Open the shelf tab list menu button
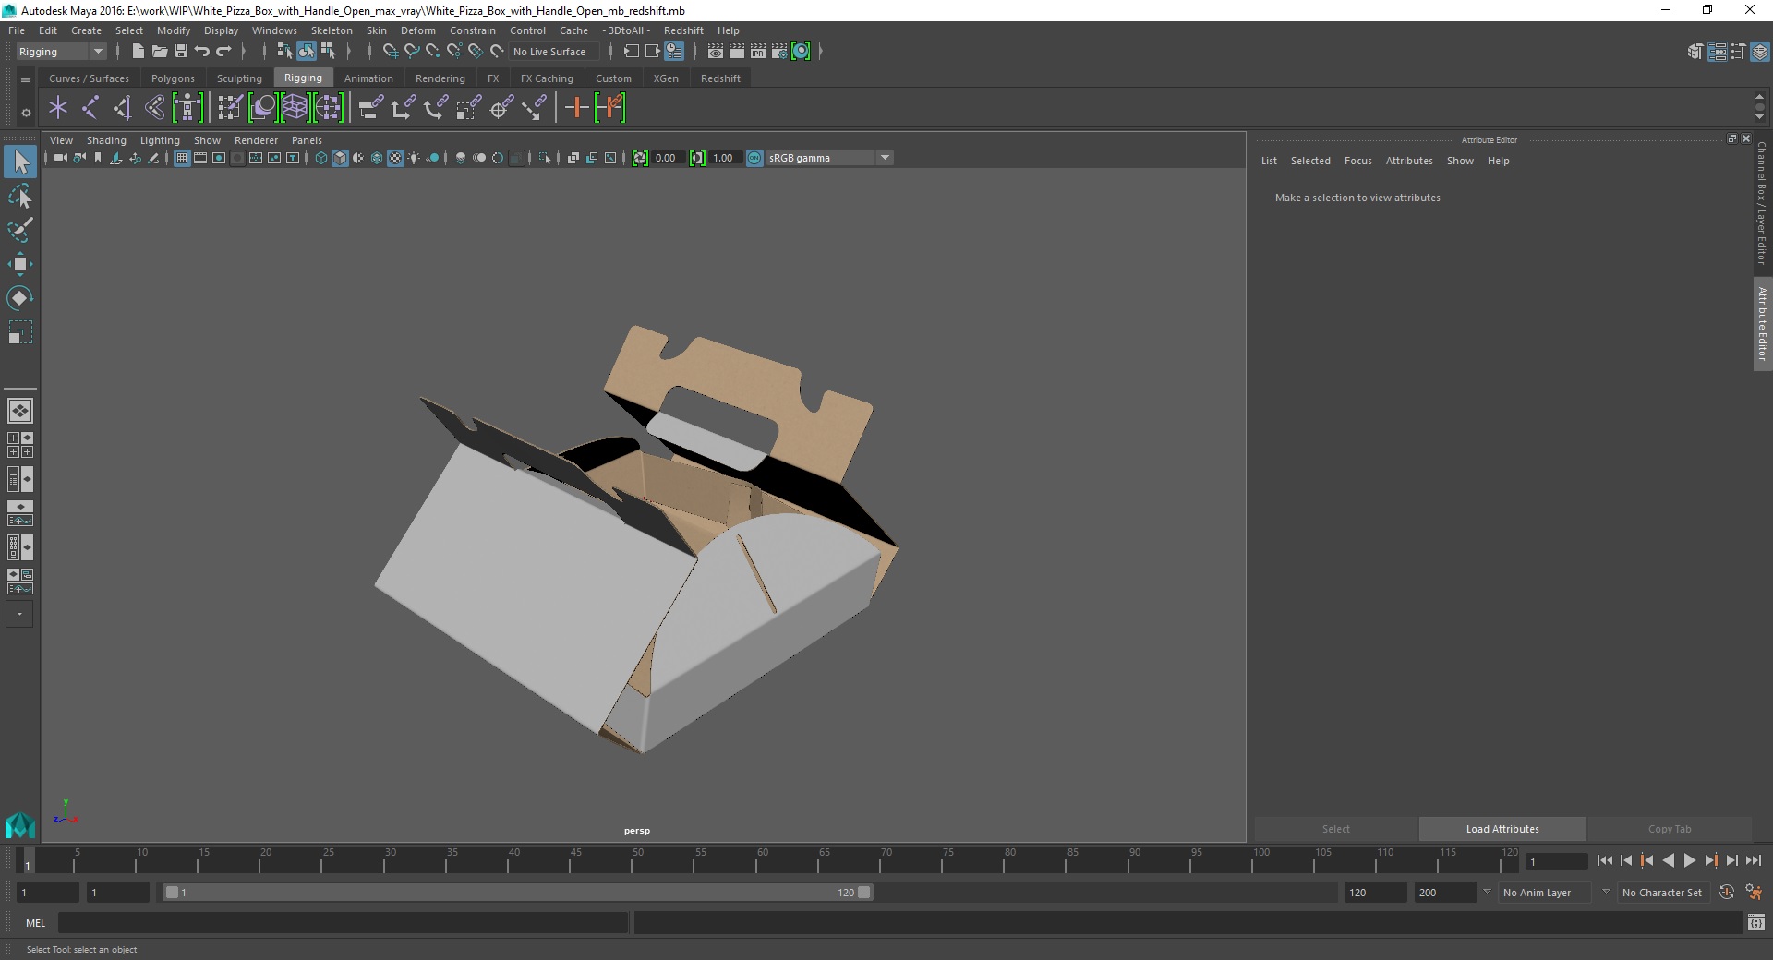The height and width of the screenshot is (960, 1773). 26,80
